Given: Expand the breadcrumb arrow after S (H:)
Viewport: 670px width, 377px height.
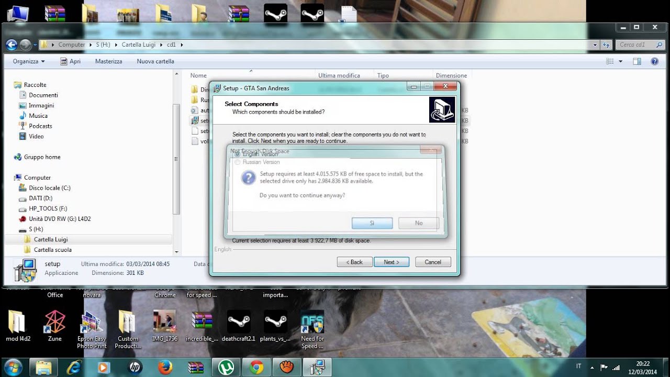Looking at the screenshot, I should (116, 45).
